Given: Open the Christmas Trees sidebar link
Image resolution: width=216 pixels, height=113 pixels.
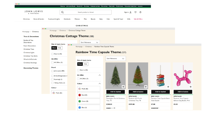Looking at the screenshot, I should 29,49.
